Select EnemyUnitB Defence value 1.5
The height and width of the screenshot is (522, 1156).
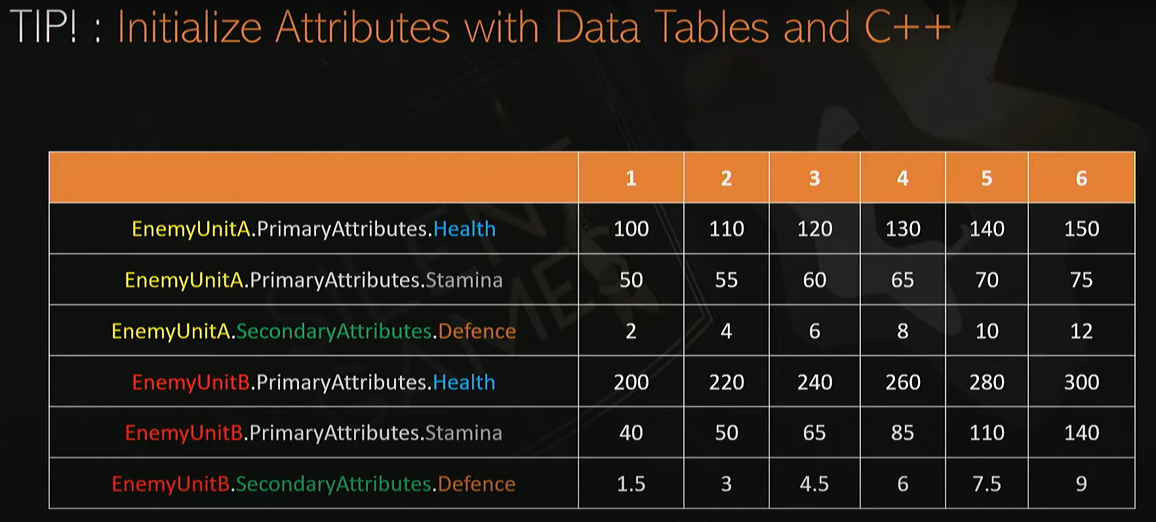click(x=631, y=484)
